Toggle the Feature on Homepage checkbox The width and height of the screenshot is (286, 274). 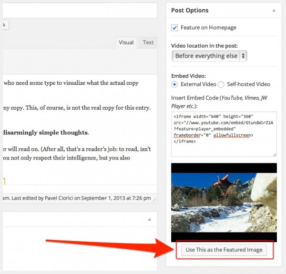point(174,28)
